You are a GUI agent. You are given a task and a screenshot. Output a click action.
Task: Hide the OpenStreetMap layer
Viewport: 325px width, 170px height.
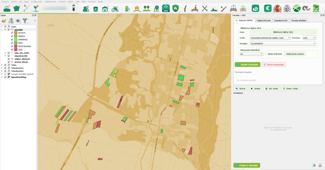pos(5,77)
